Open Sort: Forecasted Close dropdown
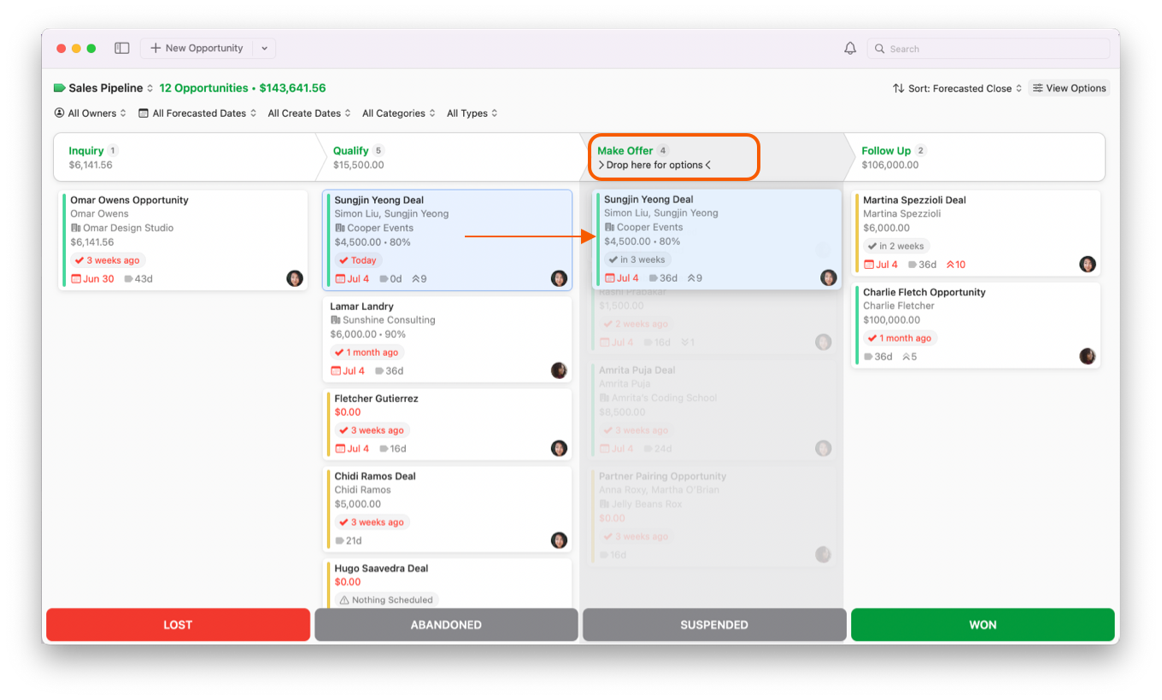1162x700 pixels. (958, 89)
